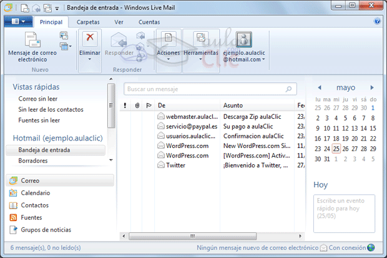Open the Eliminar dropdown arrow
Viewport: 387px width, 258px height.
point(90,59)
